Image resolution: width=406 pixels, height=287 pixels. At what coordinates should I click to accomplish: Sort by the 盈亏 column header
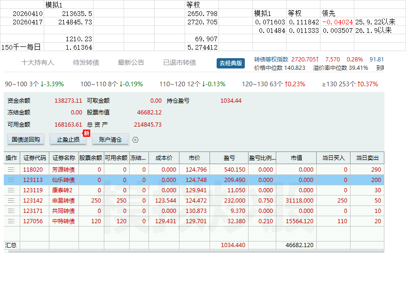tap(229, 158)
